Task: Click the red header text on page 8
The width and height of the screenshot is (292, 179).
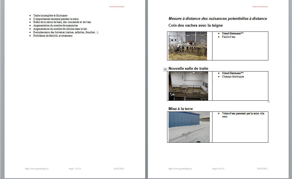Action: [259, 7]
